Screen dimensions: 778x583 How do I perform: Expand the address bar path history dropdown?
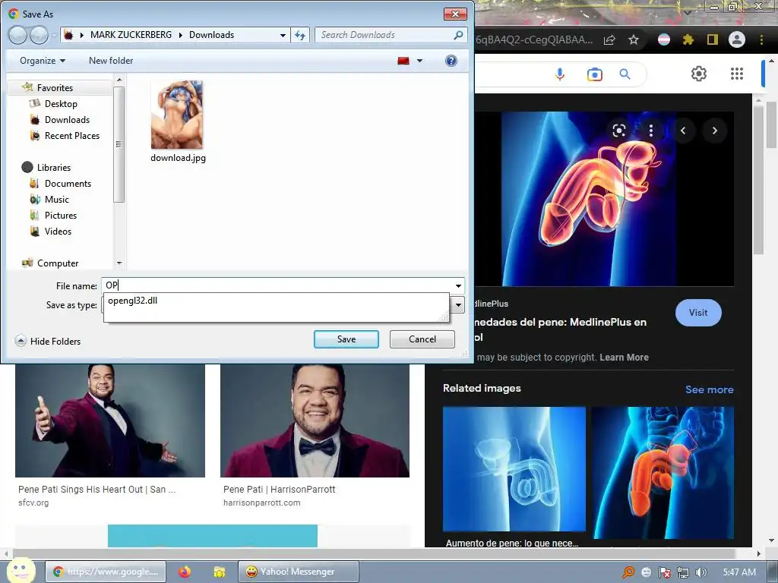point(283,35)
